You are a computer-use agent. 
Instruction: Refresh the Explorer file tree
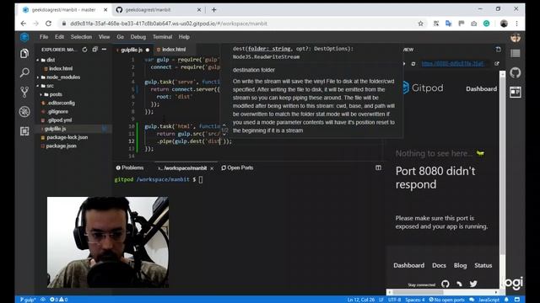click(x=84, y=50)
